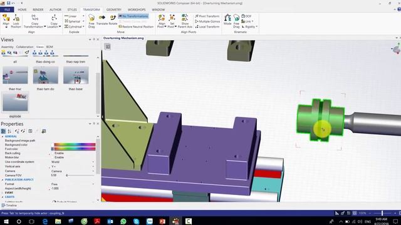Switch to the WORKSHOPS ribbon tab

[137, 10]
